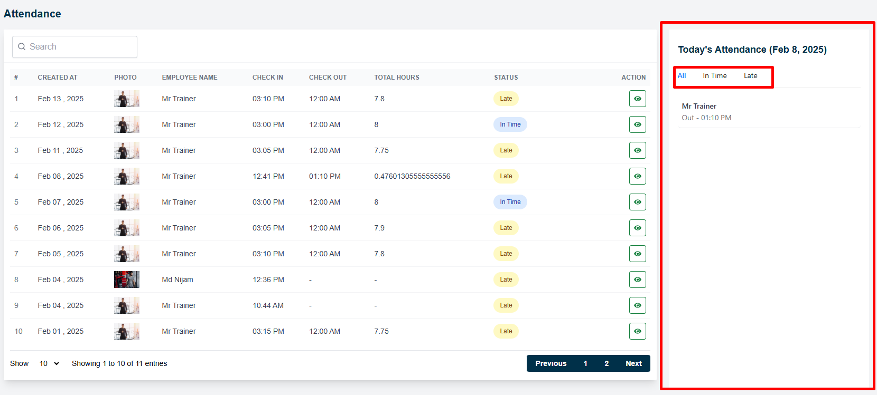Click the In Time badge for Feb 12

[x=510, y=124]
